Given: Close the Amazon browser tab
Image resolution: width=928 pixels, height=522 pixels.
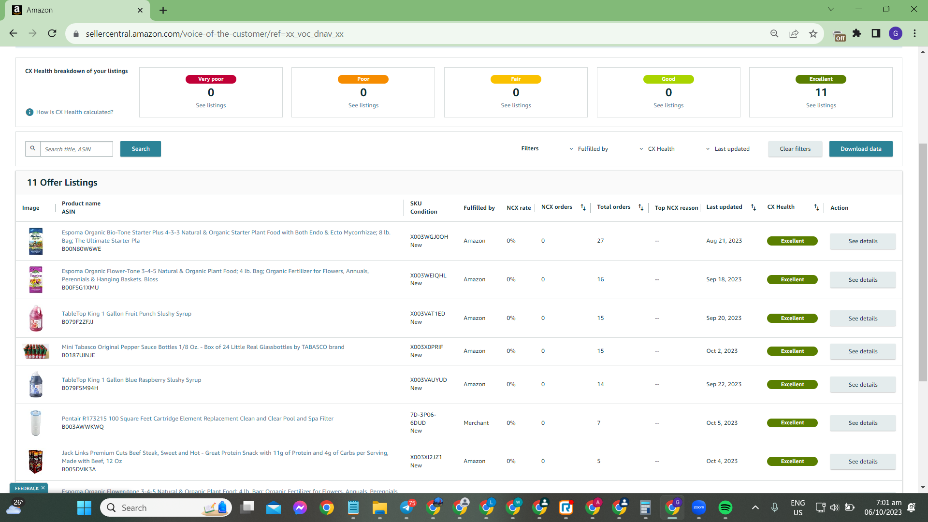Looking at the screenshot, I should click(x=140, y=10).
